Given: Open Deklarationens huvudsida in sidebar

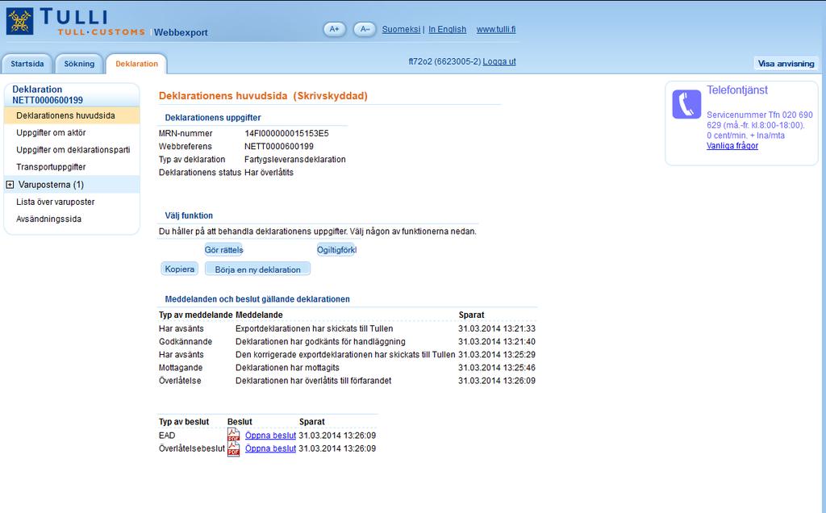Looking at the screenshot, I should point(72,115).
